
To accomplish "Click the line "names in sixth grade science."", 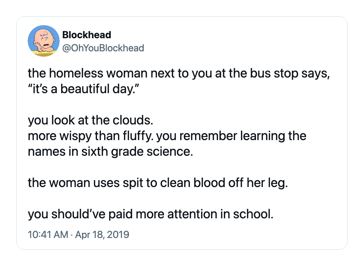I will point(111,152).
